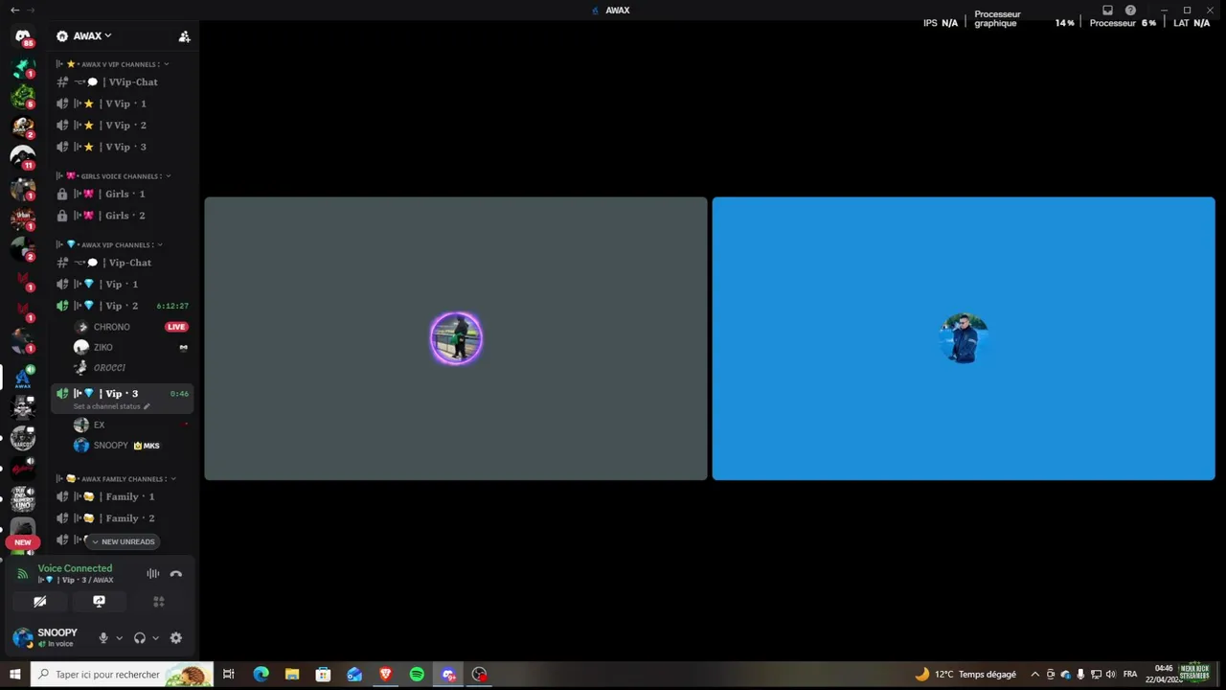Viewport: 1226px width, 690px height.
Task: Open Brave browser from taskbar
Action: [385, 675]
